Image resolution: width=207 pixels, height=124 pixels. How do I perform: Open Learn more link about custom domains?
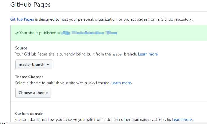tap(182, 119)
